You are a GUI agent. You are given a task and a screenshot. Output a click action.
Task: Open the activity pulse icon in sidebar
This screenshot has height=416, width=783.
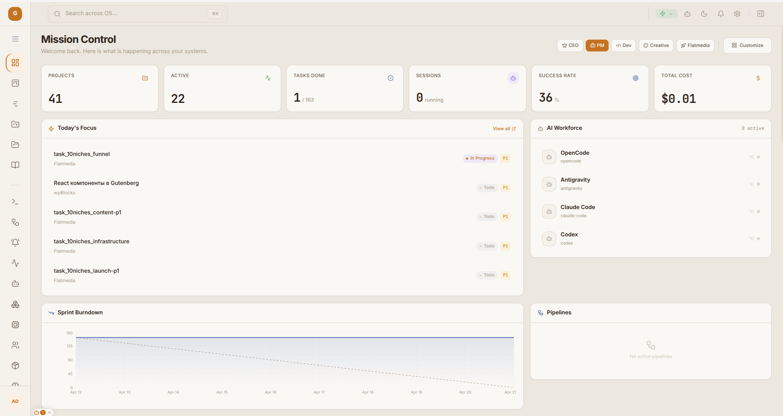(15, 263)
